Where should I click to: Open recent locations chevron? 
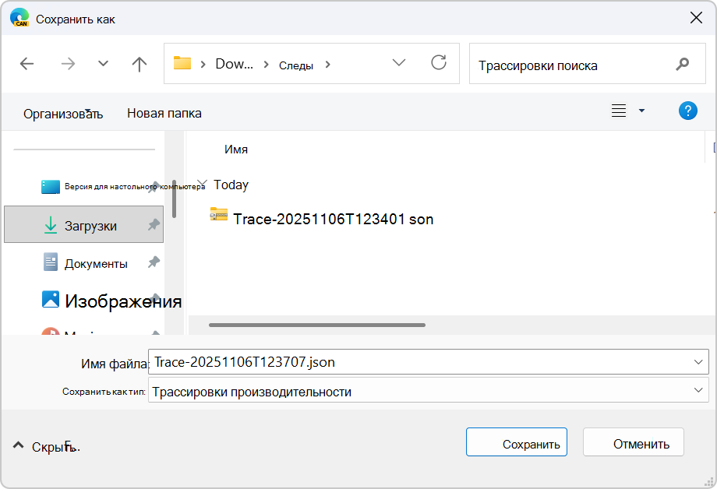pos(104,64)
